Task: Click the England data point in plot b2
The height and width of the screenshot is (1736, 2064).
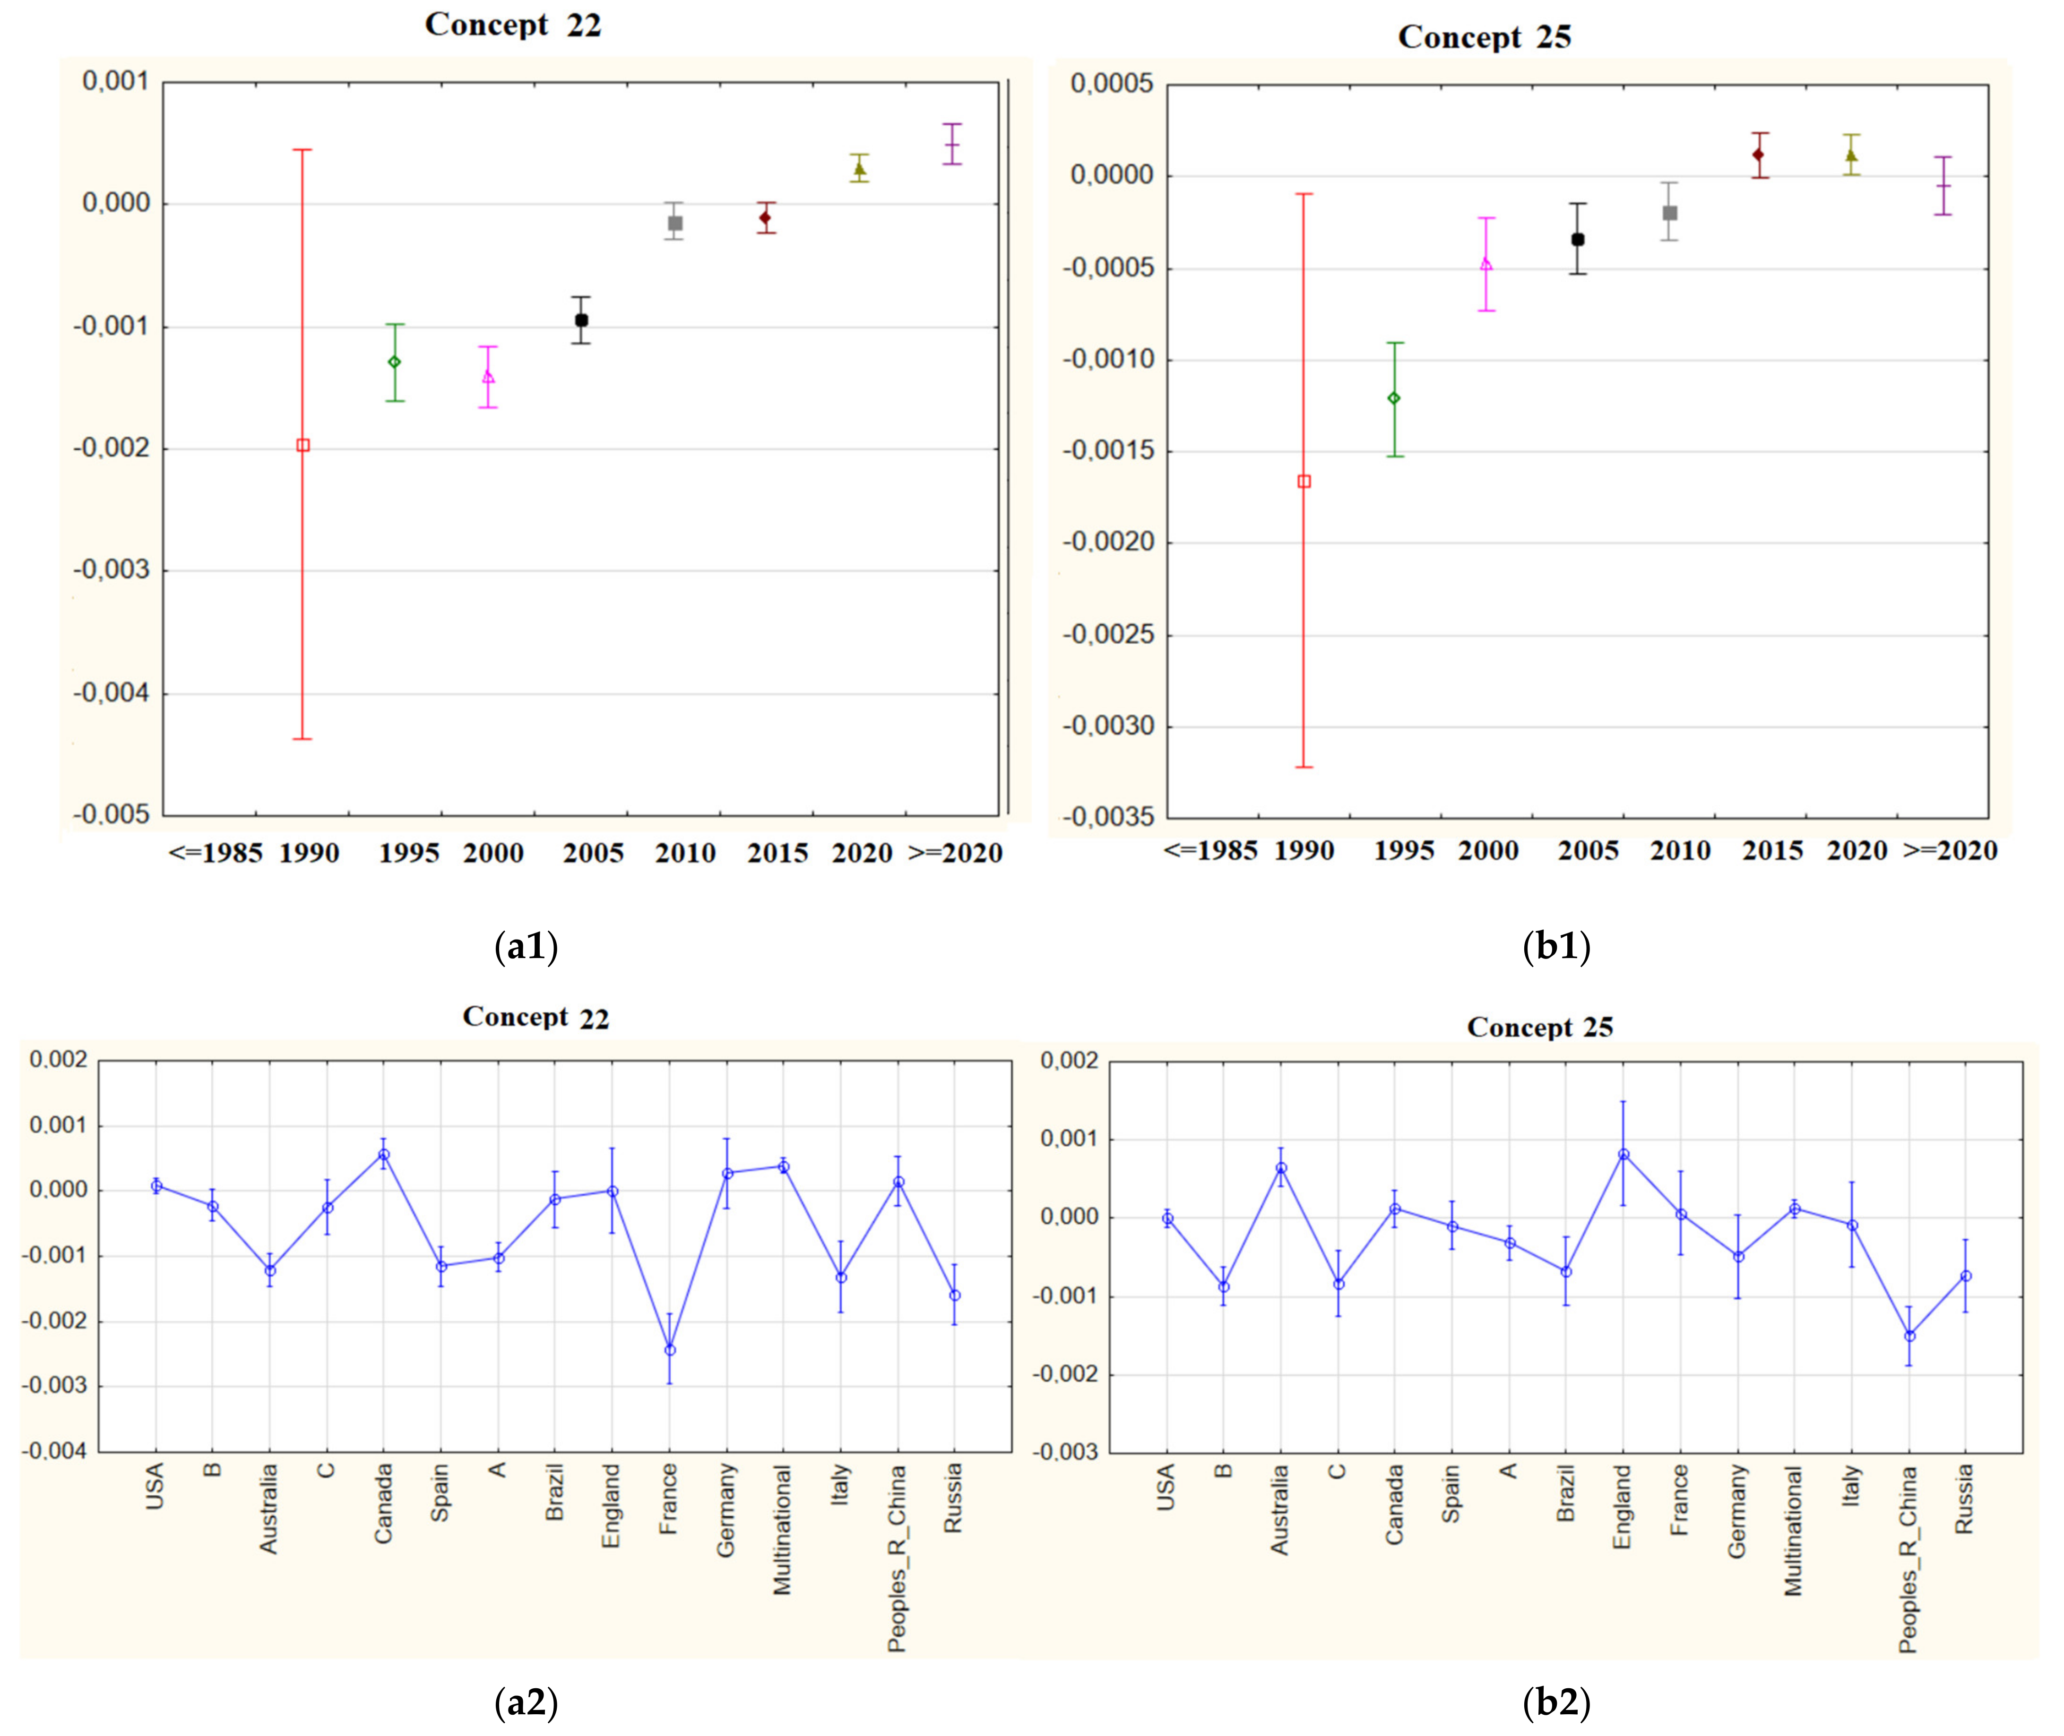Action: 1624,1154
